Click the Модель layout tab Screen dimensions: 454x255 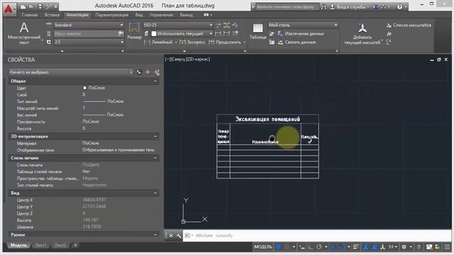[19, 245]
